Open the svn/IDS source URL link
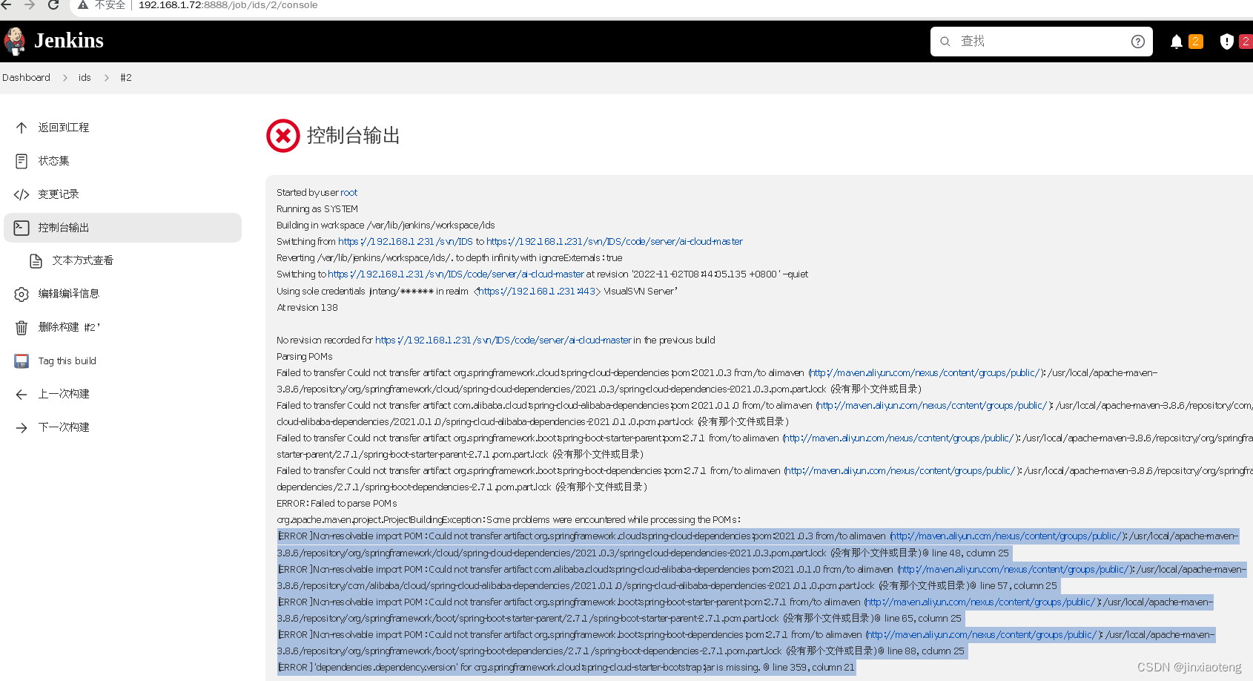 click(x=406, y=242)
